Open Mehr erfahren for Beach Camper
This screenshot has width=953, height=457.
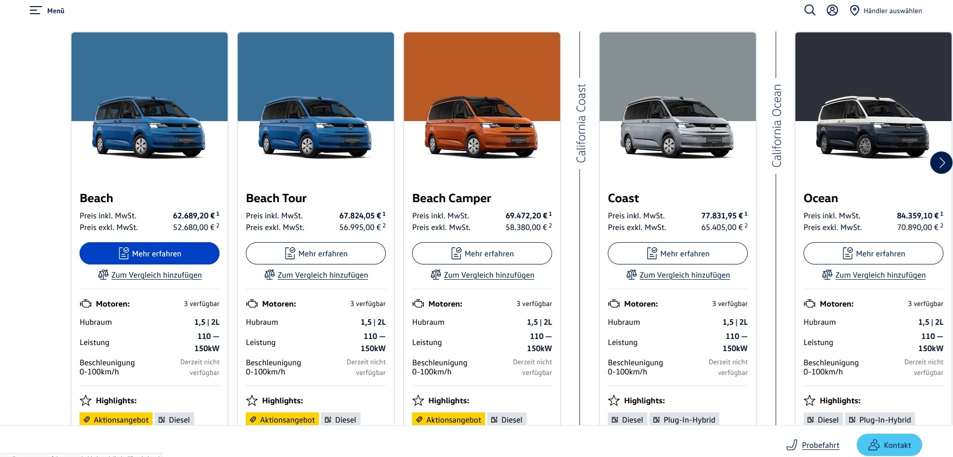(482, 253)
